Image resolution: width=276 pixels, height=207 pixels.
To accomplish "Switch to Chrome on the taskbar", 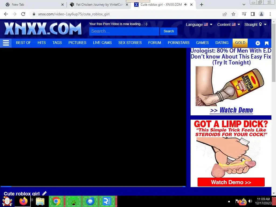I will pyautogui.click(x=56, y=201).
